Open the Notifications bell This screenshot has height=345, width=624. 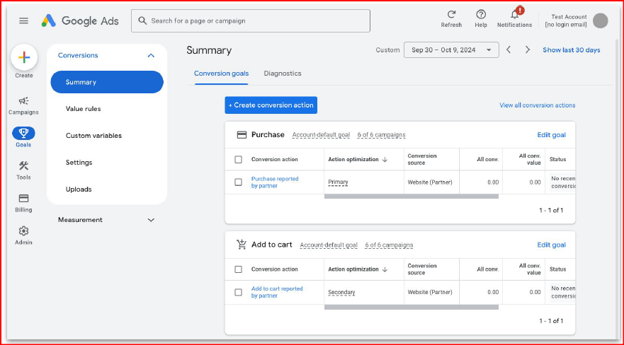coord(514,15)
